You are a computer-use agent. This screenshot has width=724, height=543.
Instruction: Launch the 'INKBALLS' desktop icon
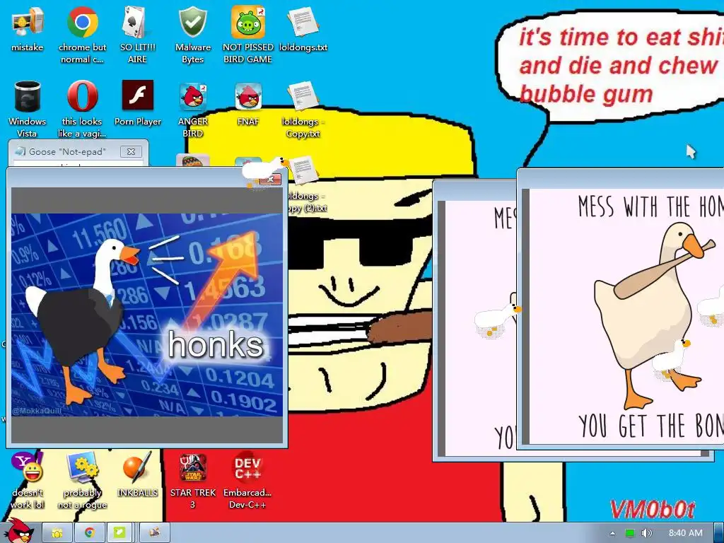[137, 474]
